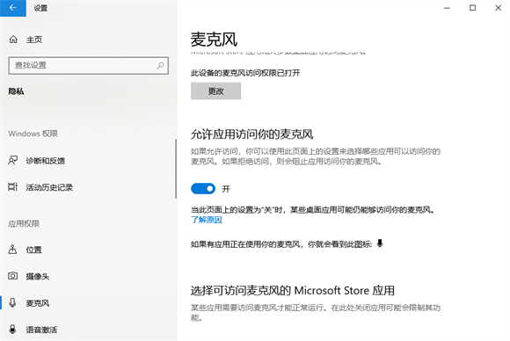The width and height of the screenshot is (510, 341).
Task: Click 选择可访问麦克风的 Microsoft Store 应用 heading
Action: (x=293, y=290)
